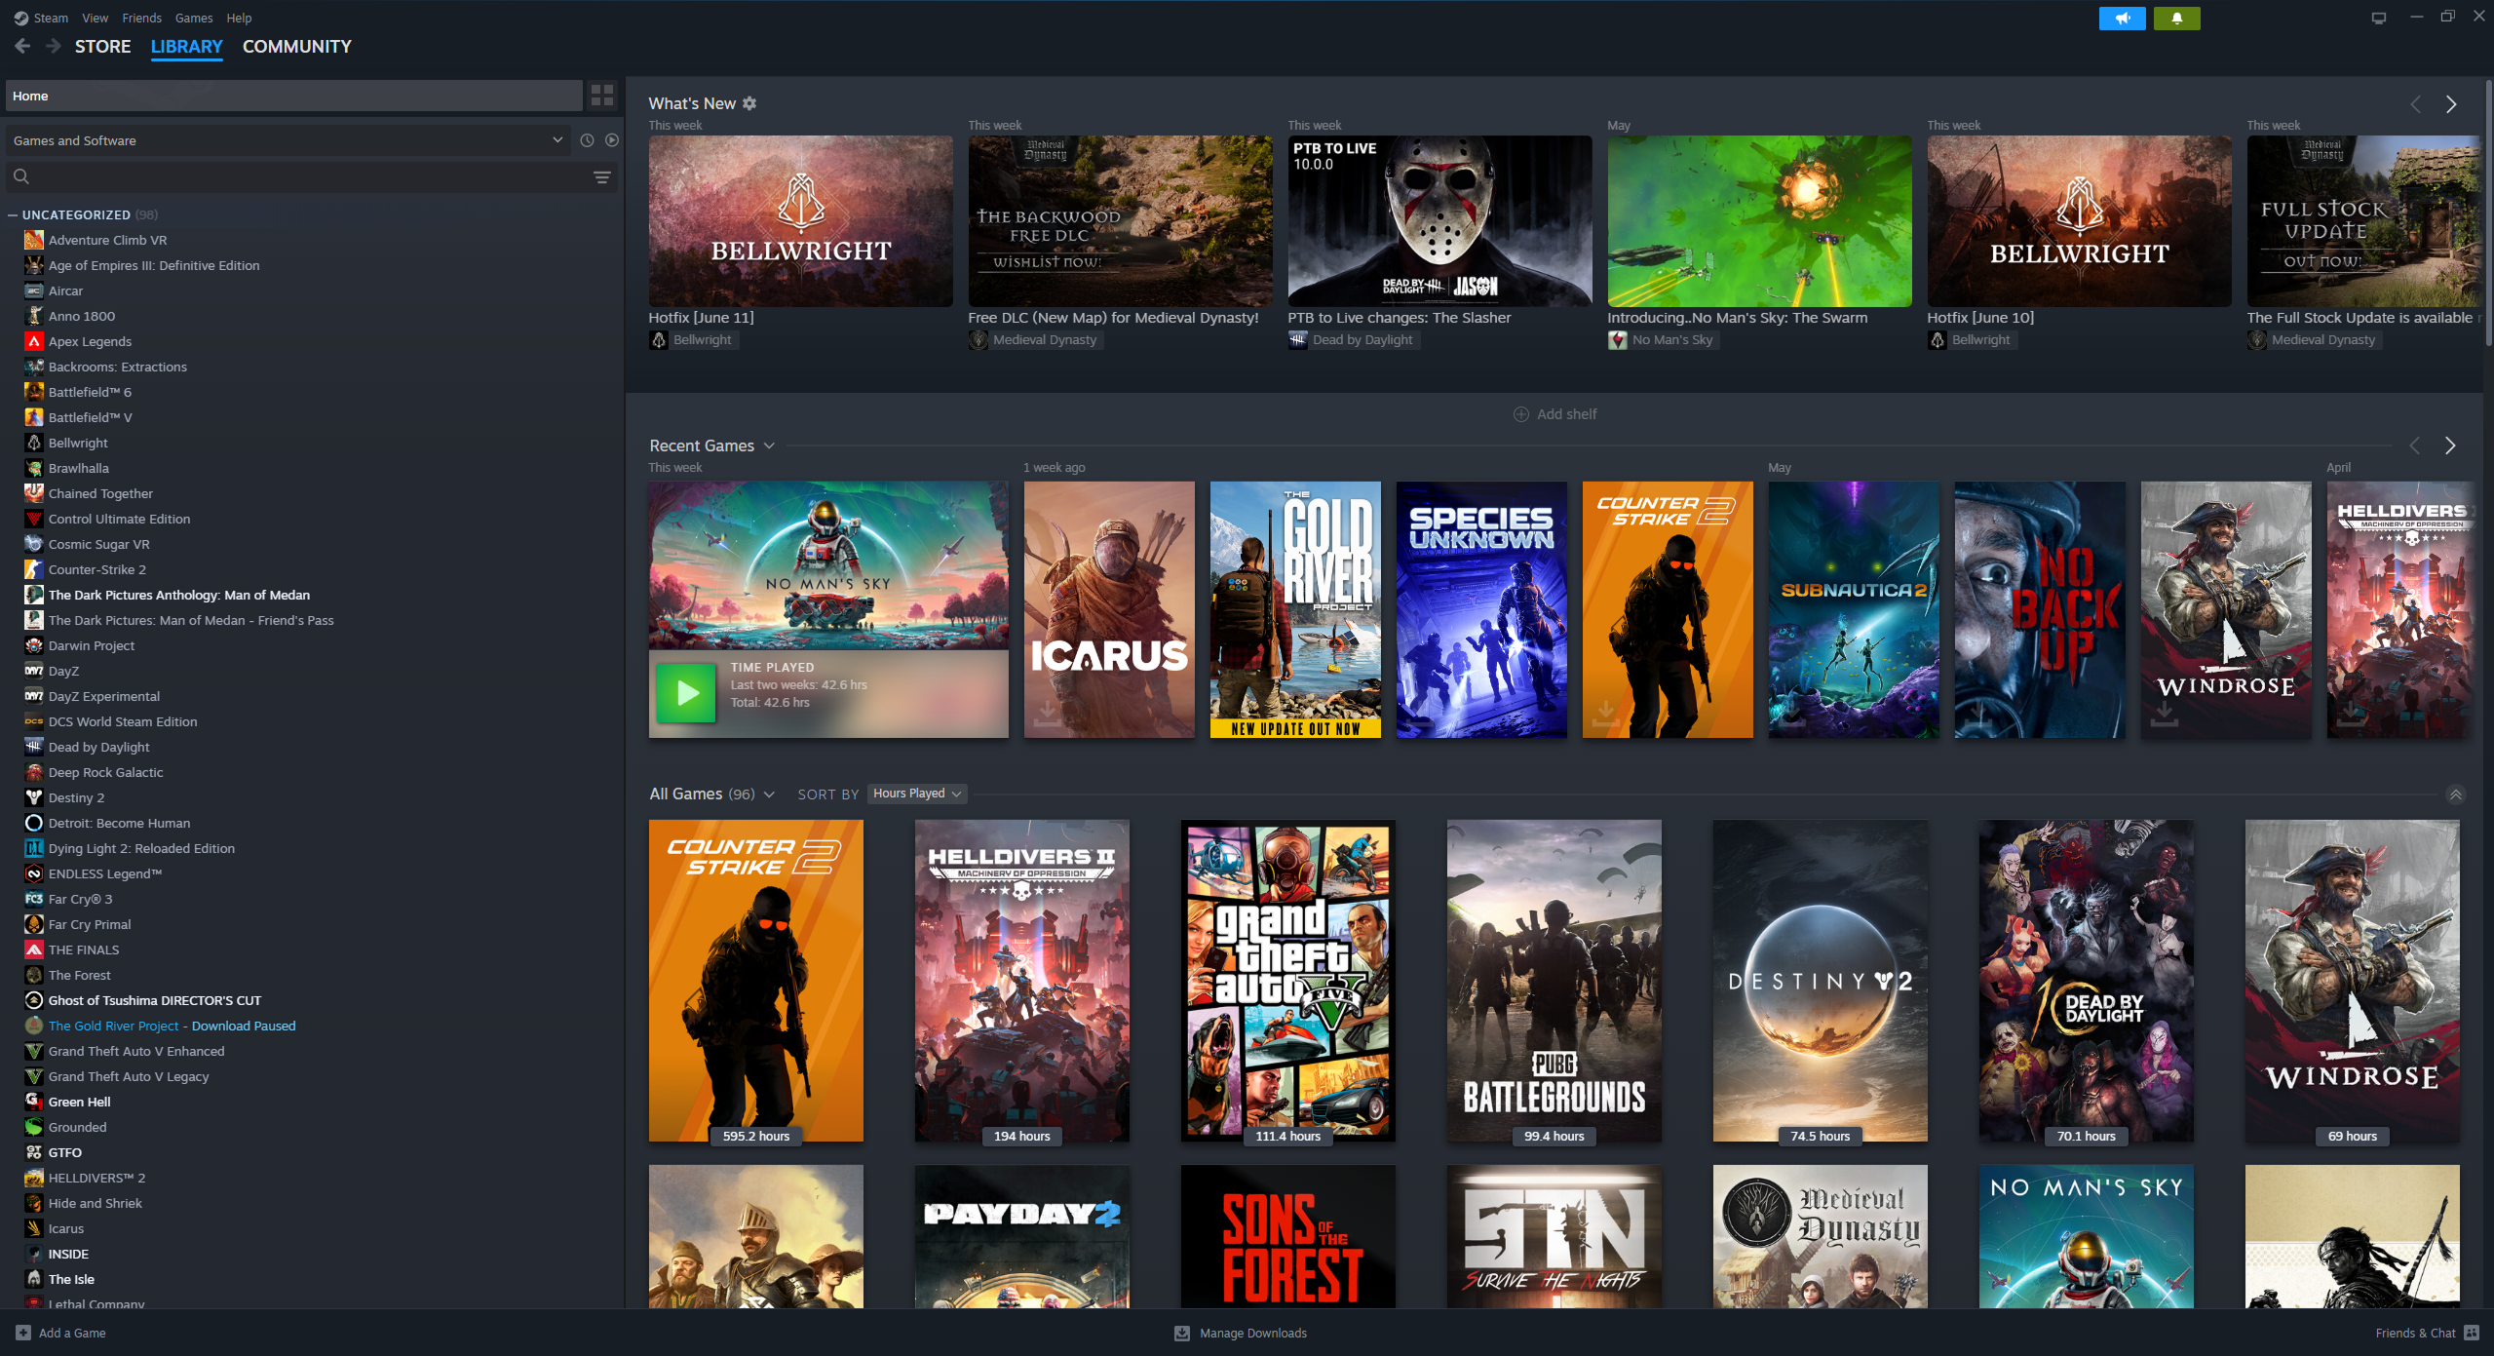Image resolution: width=2494 pixels, height=1356 pixels.
Task: Open the advanced filter options icon
Action: point(602,176)
